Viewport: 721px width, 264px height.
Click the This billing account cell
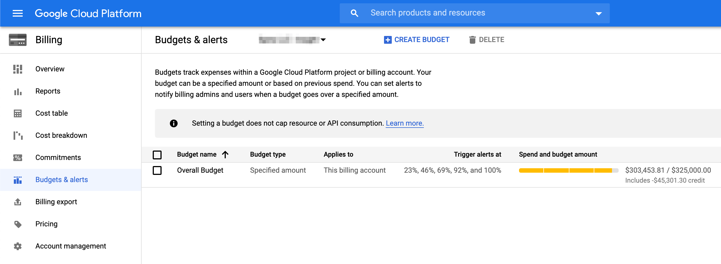click(354, 170)
